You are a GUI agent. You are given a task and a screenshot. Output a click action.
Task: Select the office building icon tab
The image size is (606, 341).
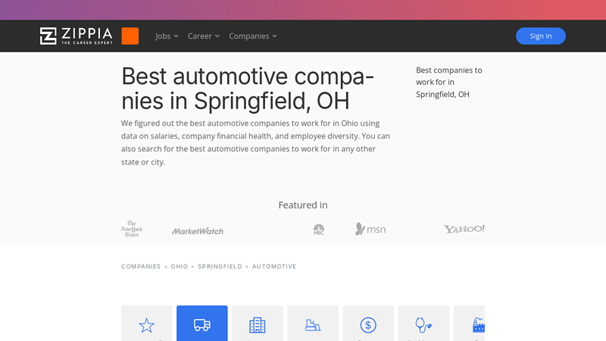click(258, 324)
